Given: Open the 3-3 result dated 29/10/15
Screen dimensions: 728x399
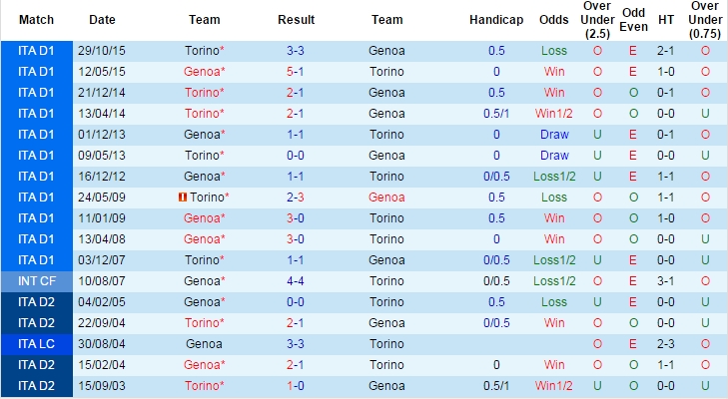Looking at the screenshot, I should [x=296, y=51].
